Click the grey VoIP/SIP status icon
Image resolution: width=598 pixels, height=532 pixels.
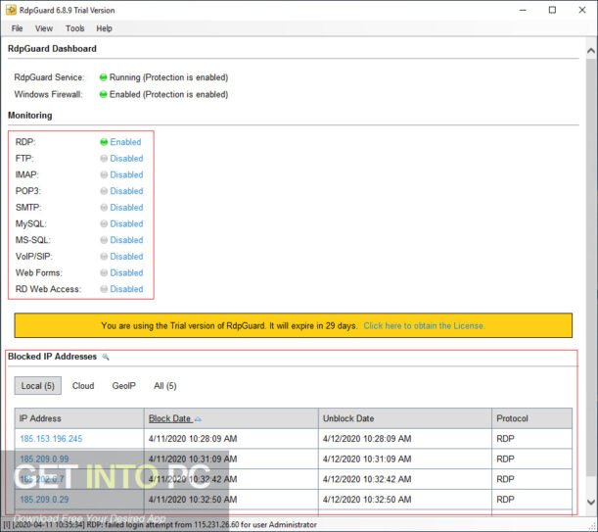point(104,257)
